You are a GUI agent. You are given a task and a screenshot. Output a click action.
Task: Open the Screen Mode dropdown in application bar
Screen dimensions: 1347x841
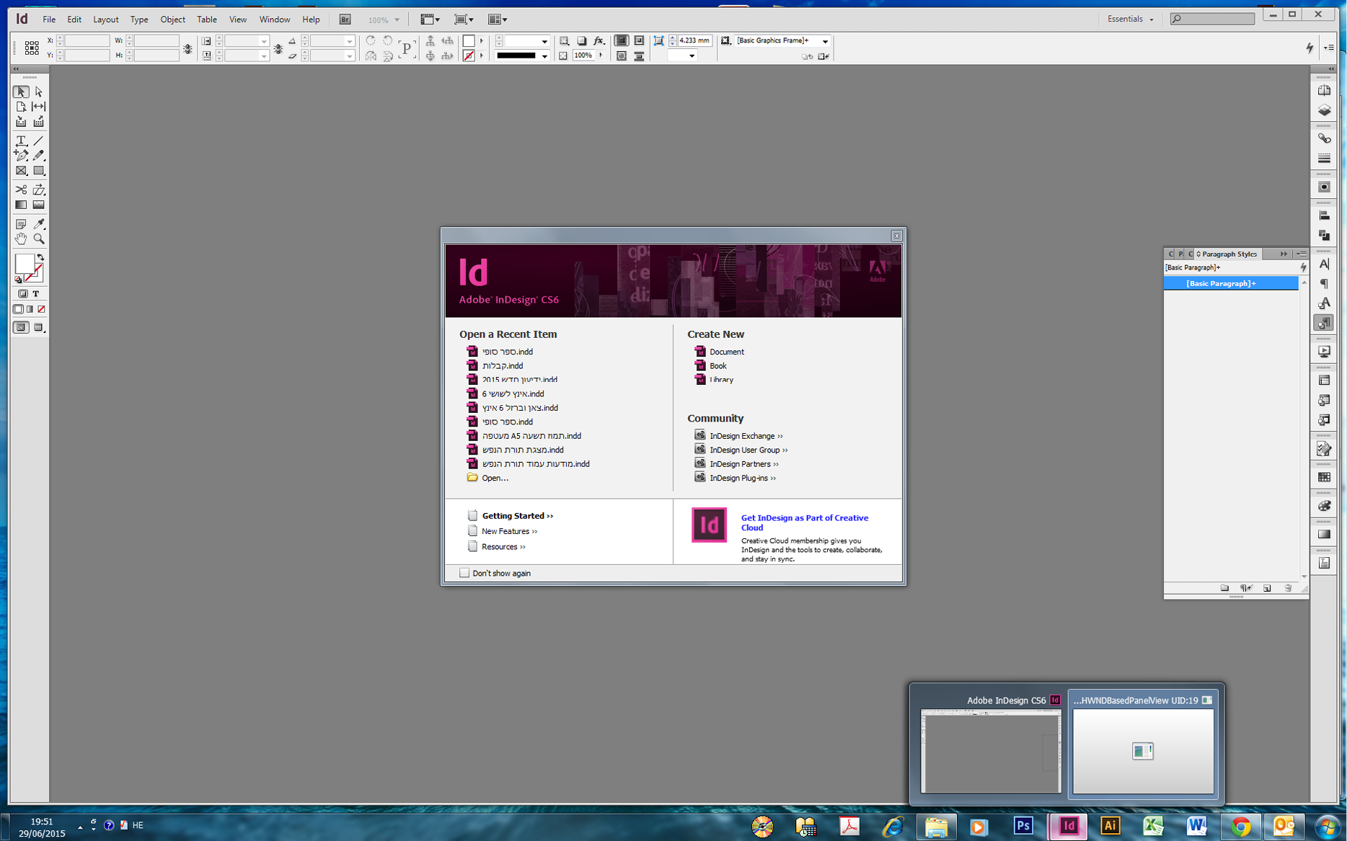pos(464,19)
